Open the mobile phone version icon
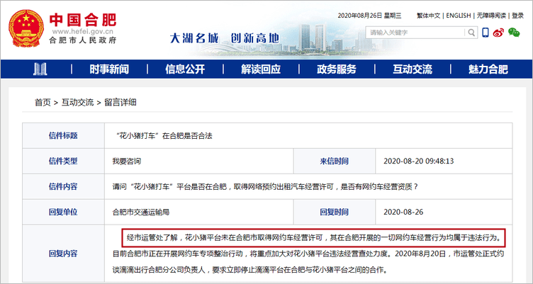The height and width of the screenshot is (284, 533). coord(486,33)
